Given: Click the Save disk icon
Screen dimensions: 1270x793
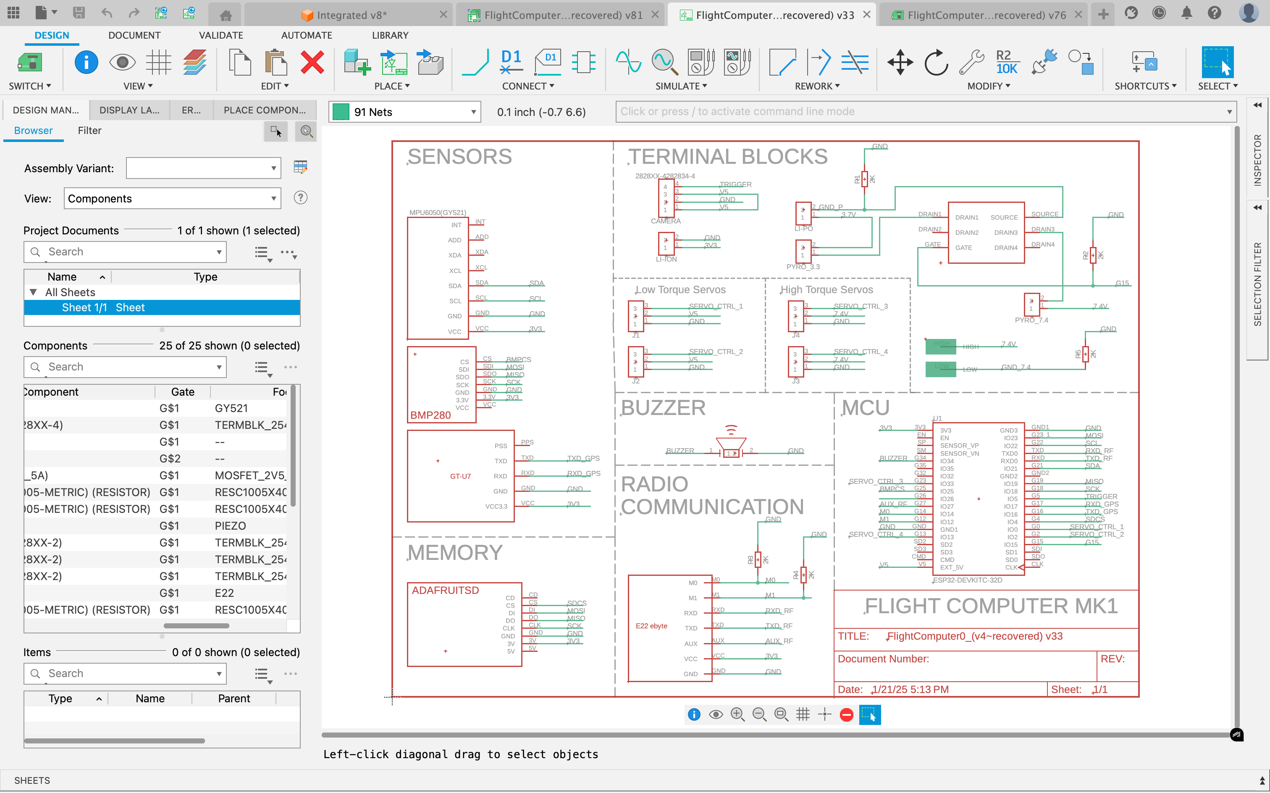Looking at the screenshot, I should tap(79, 13).
